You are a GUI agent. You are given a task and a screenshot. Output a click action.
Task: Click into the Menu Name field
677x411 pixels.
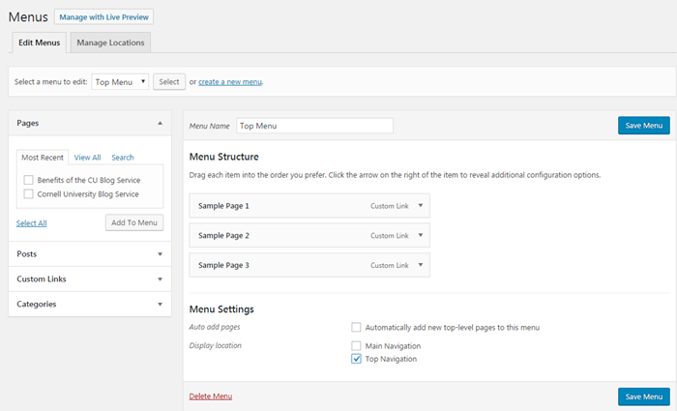(x=314, y=126)
